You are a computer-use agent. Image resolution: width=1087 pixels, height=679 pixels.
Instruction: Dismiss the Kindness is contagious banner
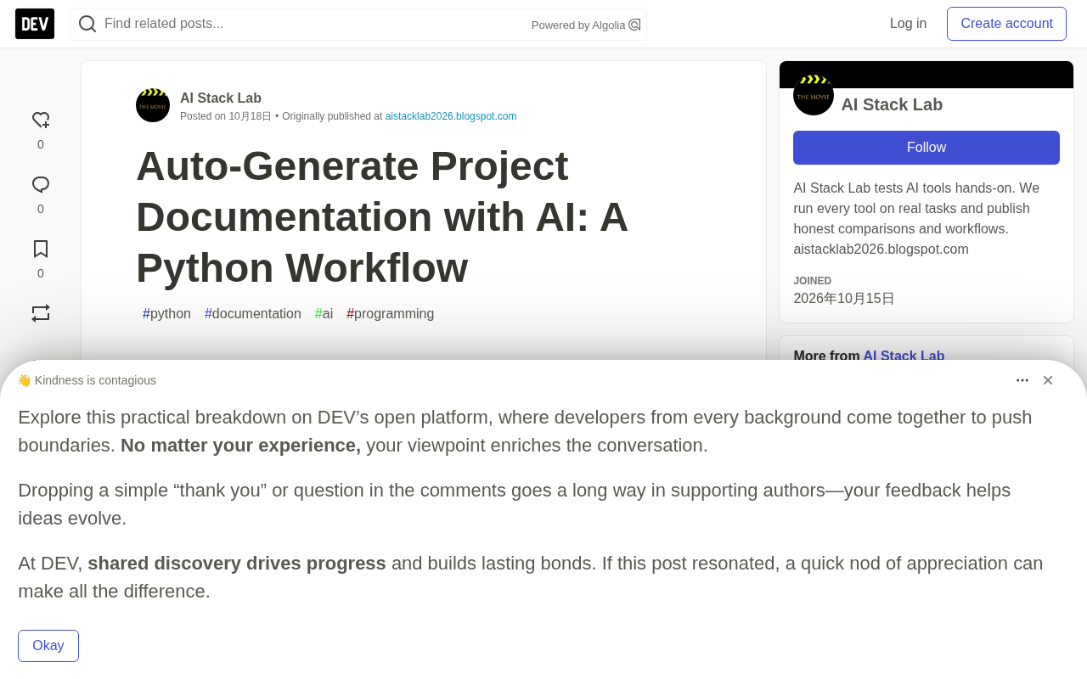point(1048,380)
